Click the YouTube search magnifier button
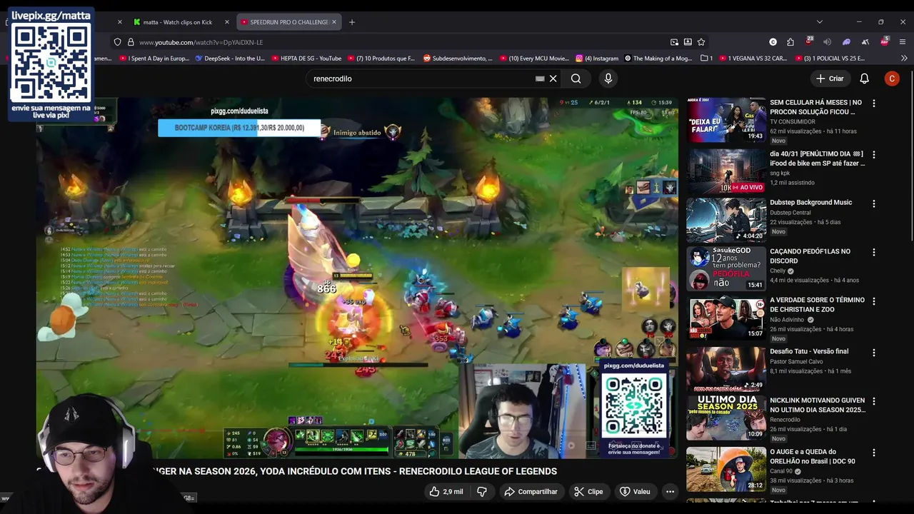The height and width of the screenshot is (514, 914). 576,79
